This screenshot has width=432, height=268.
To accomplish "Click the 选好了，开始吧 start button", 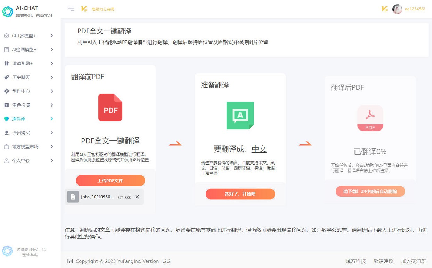I will pos(240,194).
